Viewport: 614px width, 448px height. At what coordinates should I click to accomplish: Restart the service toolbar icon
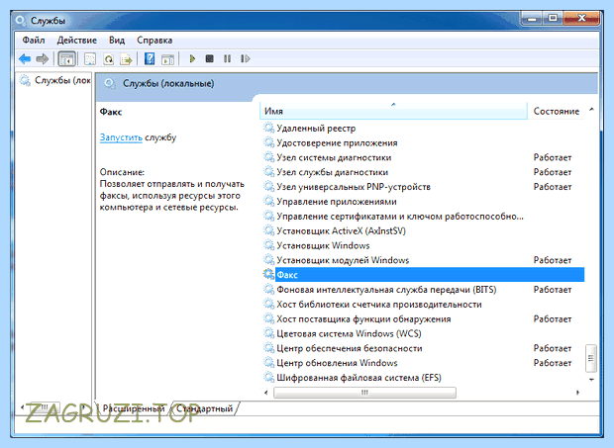(246, 59)
